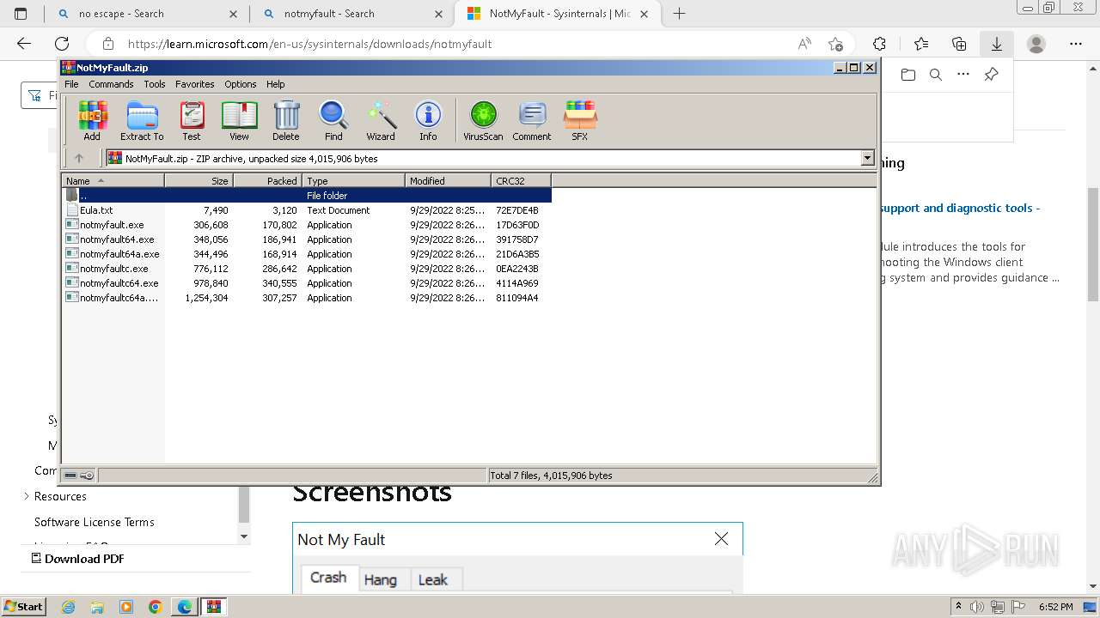The image size is (1100, 618).
Task: Click the Delete trash icon
Action: 286,120
